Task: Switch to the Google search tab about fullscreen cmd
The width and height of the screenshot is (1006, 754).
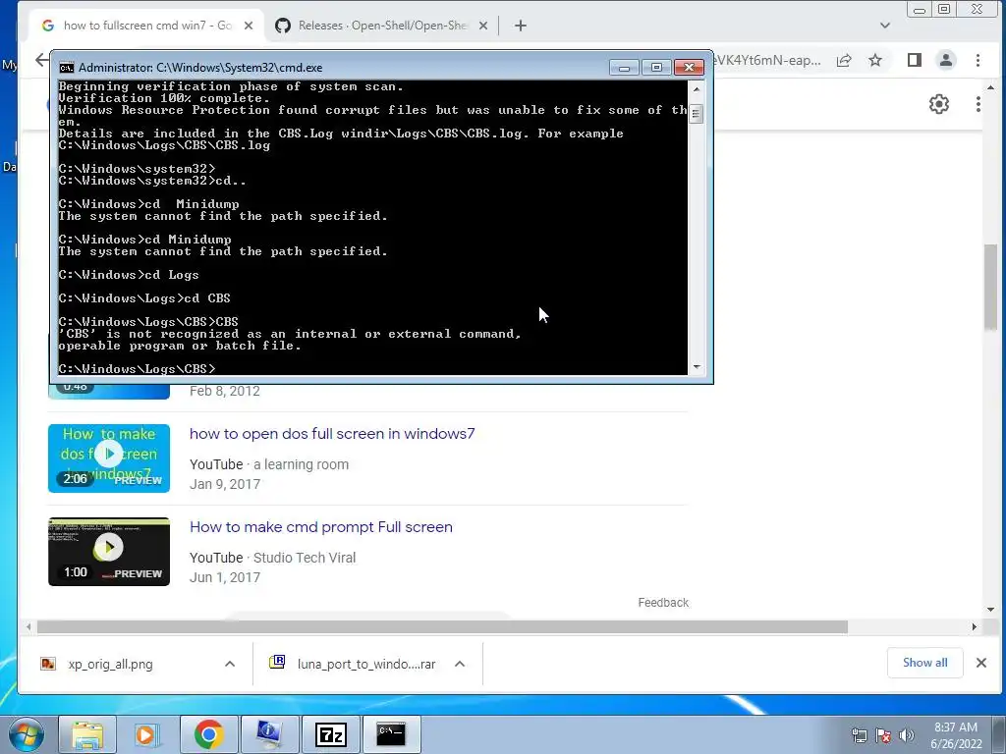Action: [x=147, y=26]
